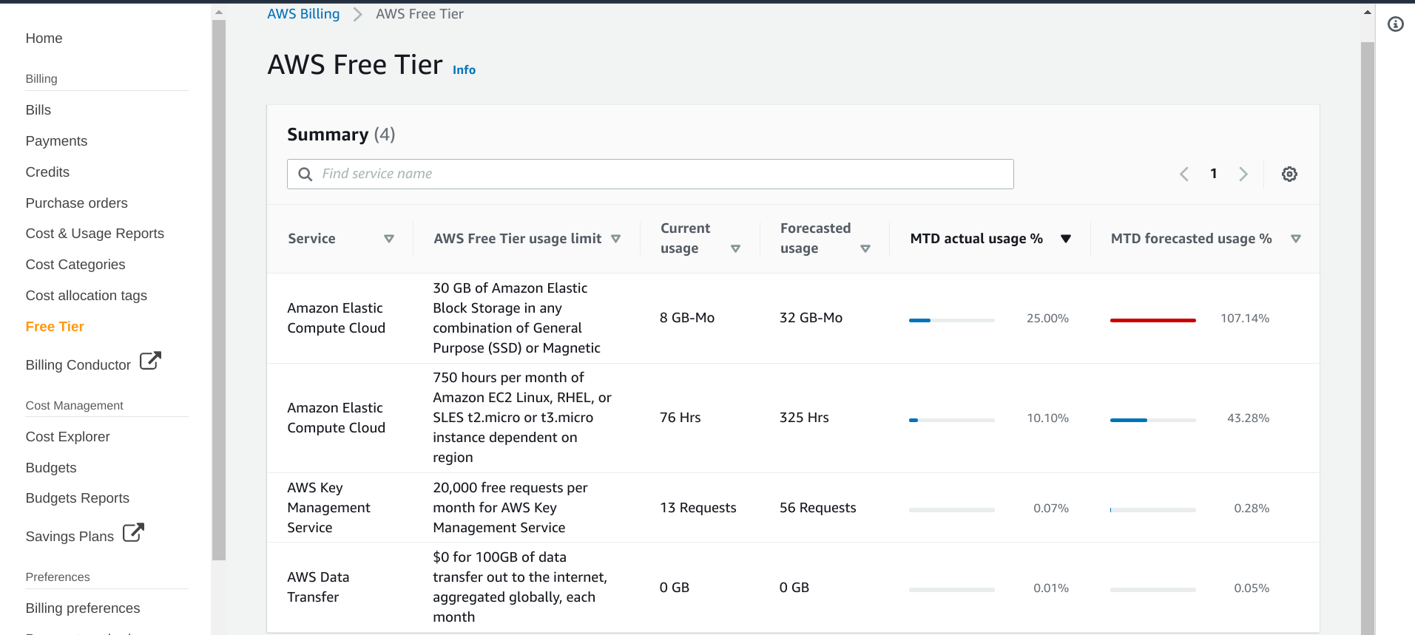Open Payments page
This screenshot has width=1415, height=635.
[x=56, y=141]
